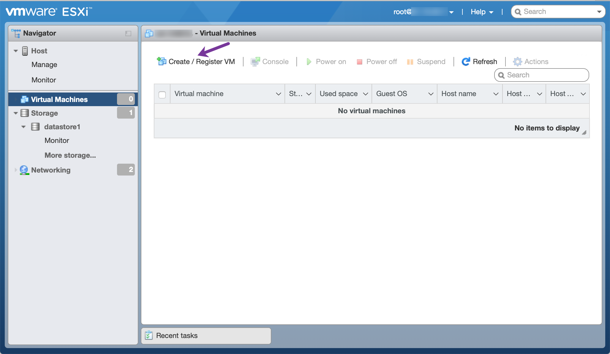Click the Actions gear icon

517,61
